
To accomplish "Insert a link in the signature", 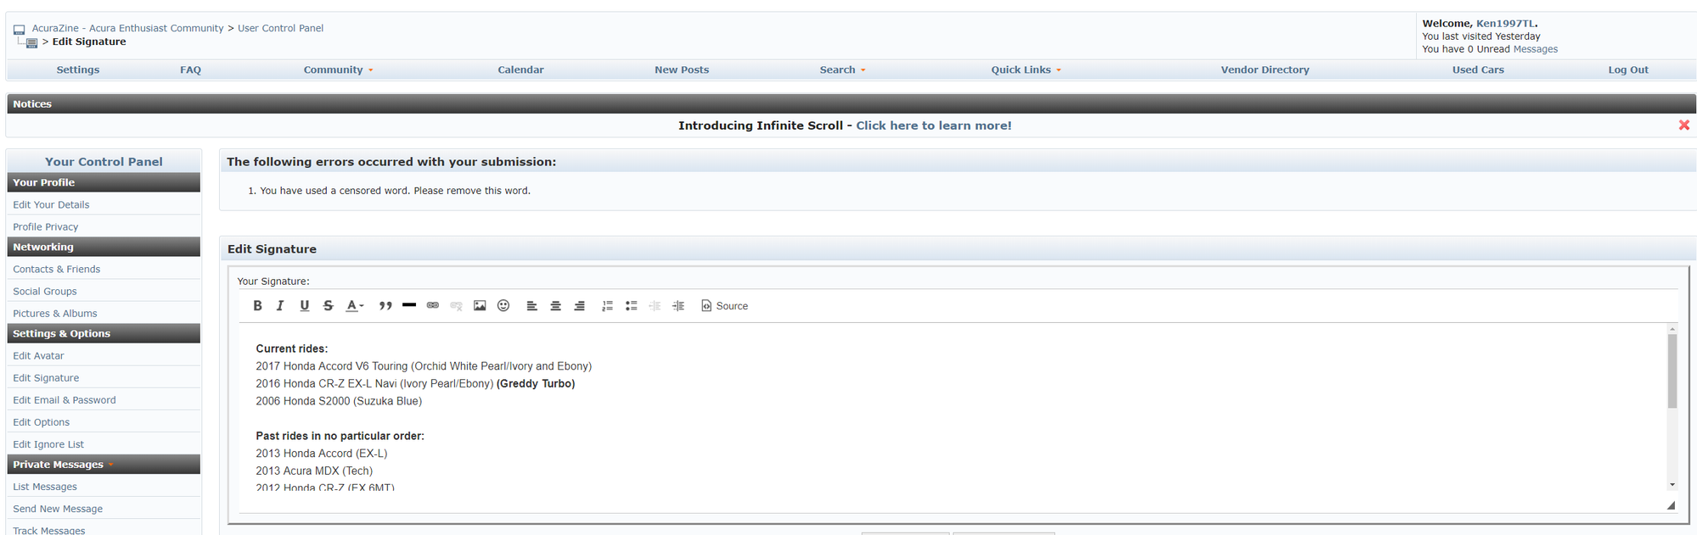I will [433, 305].
